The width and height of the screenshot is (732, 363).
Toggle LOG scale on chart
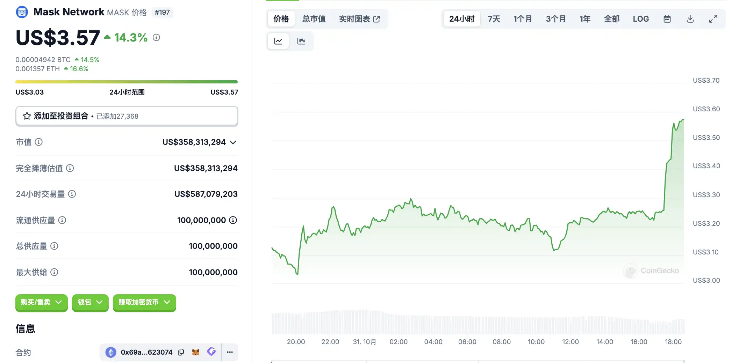coord(641,19)
